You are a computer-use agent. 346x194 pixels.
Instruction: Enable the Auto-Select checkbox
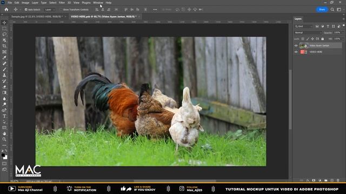[x=26, y=10]
